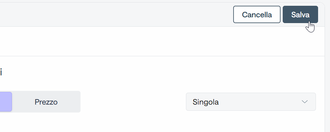Click the empty white row below the header
Screen dimensions: 330x132
click(162, 41)
